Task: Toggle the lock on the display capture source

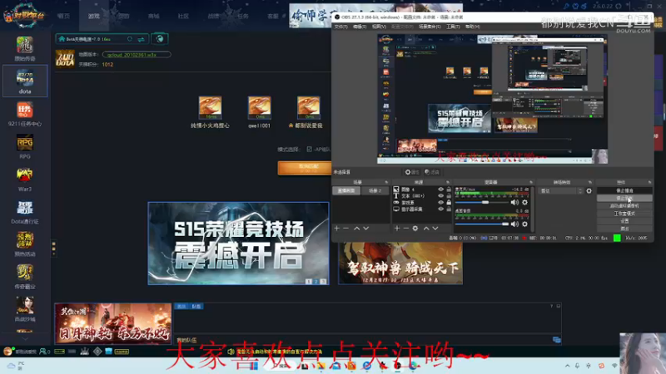Action: pos(449,209)
